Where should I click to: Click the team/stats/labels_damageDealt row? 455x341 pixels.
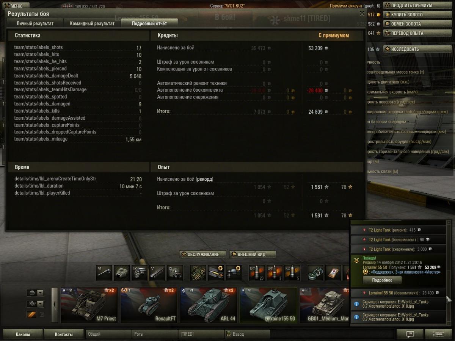tap(78, 76)
